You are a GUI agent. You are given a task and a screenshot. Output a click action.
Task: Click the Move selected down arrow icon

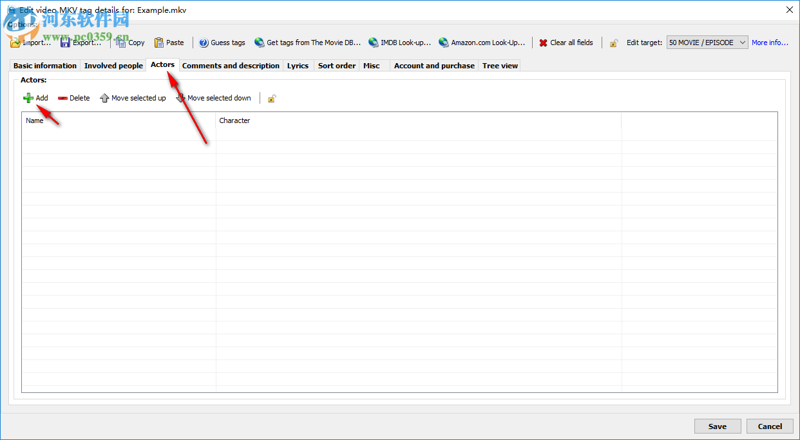click(180, 98)
